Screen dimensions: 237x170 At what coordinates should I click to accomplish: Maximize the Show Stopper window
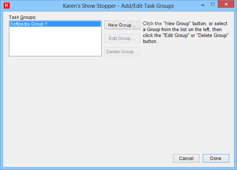tap(213, 4)
